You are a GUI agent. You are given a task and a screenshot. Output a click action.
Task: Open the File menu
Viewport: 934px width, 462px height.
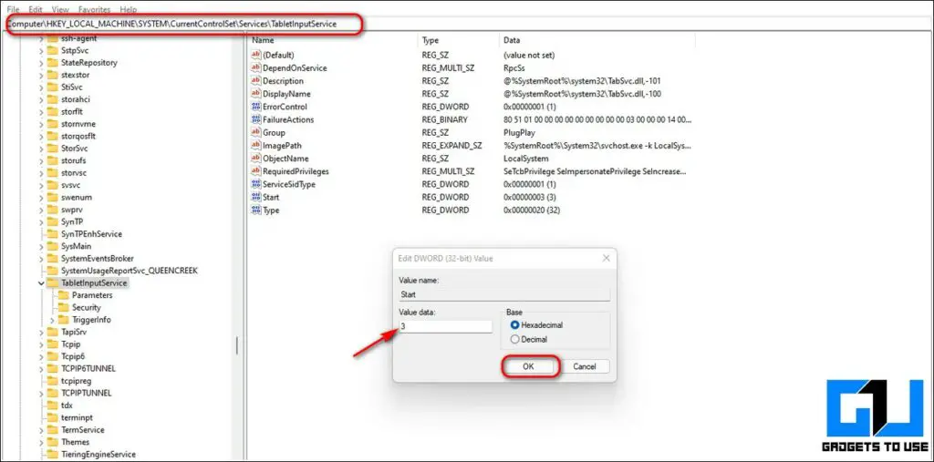13,9
